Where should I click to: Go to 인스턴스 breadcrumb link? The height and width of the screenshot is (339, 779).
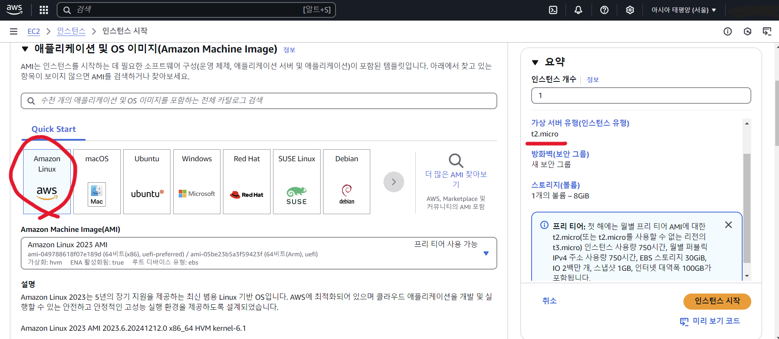[x=71, y=31]
